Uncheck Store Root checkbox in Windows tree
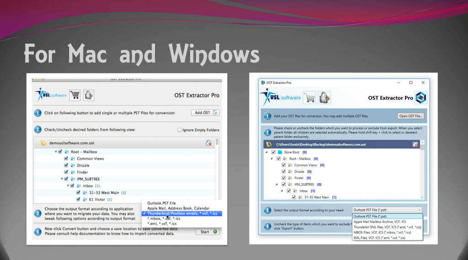The height and width of the screenshot is (260, 468). [x=273, y=152]
